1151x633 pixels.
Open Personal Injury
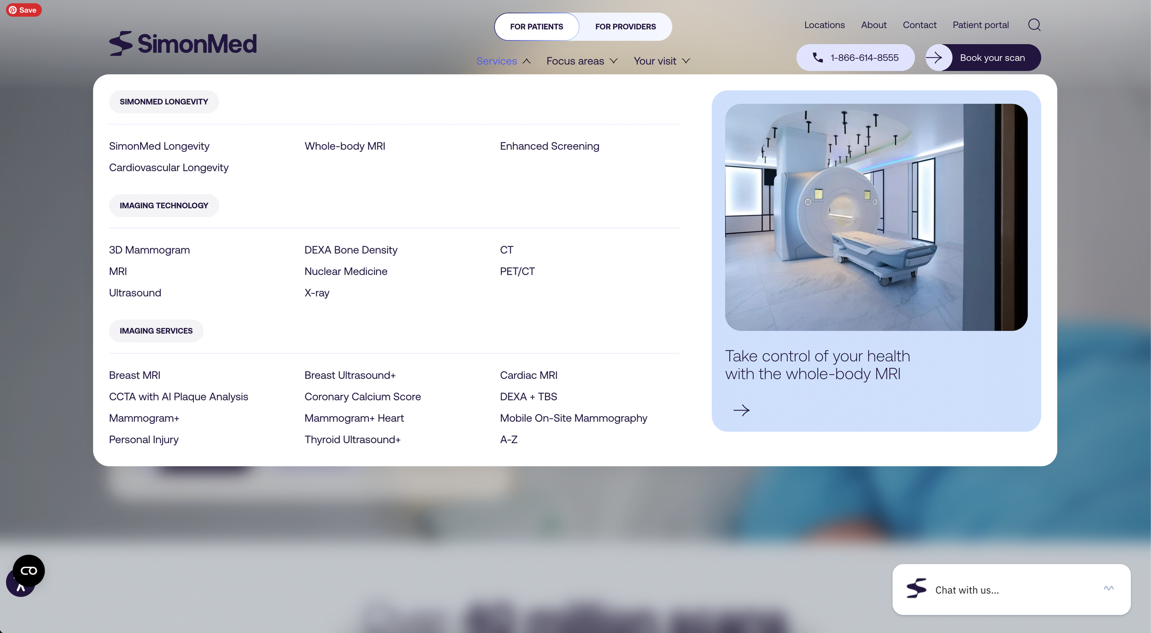pyautogui.click(x=144, y=440)
